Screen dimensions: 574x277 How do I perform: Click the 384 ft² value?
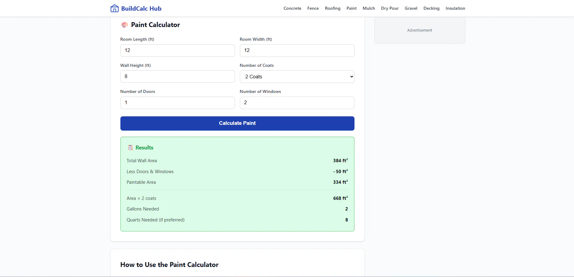tap(341, 160)
